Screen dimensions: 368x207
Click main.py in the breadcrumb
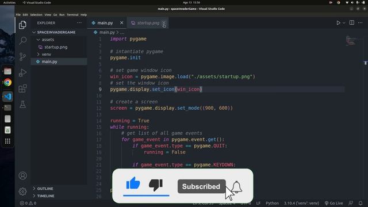point(107,32)
